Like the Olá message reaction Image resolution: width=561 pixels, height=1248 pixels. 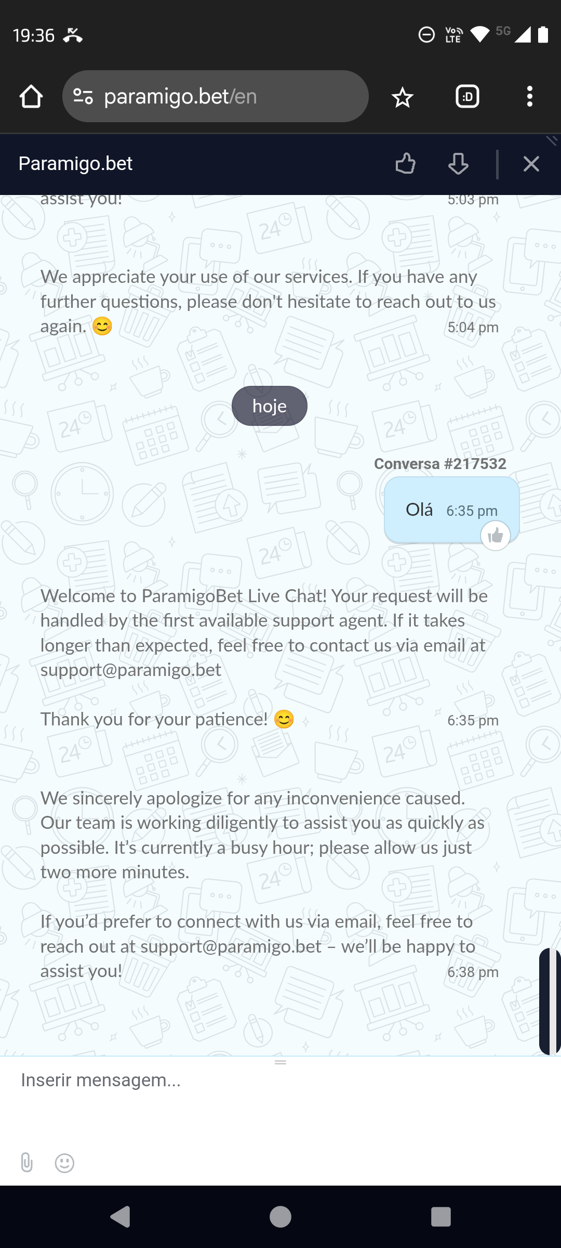coord(496,535)
